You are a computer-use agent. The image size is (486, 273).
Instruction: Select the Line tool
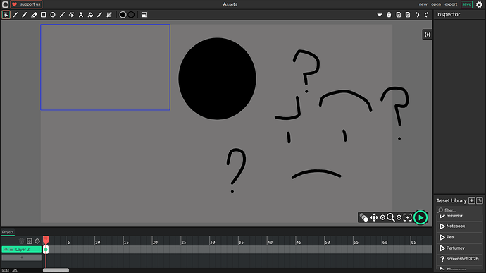pos(62,15)
